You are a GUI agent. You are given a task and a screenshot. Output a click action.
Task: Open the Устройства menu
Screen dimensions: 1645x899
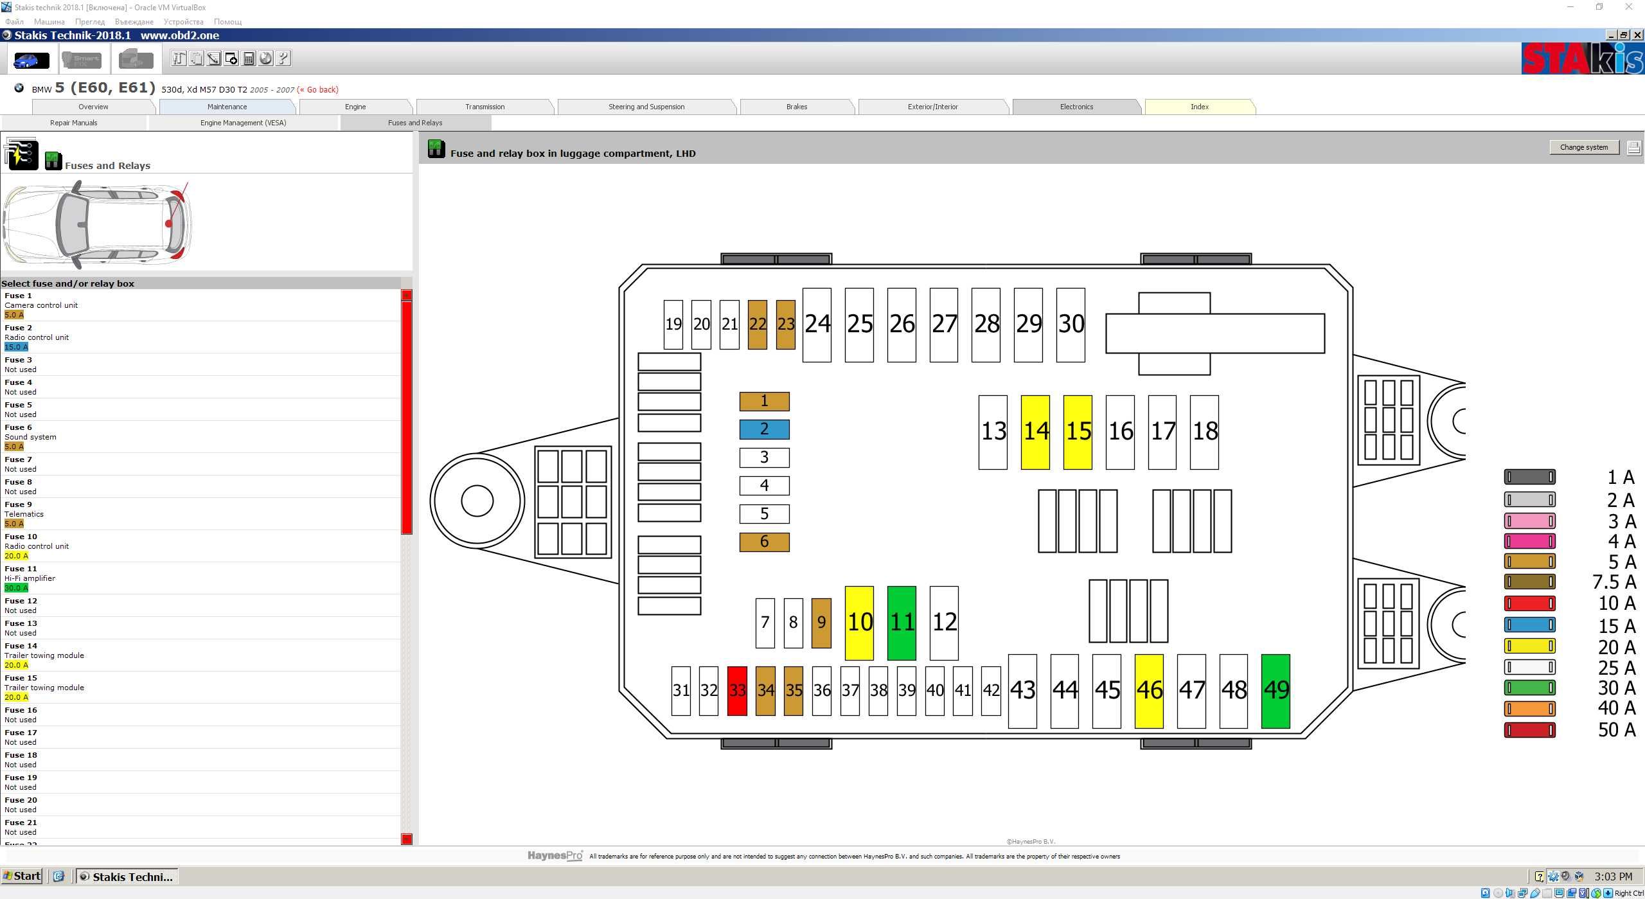[x=183, y=21]
